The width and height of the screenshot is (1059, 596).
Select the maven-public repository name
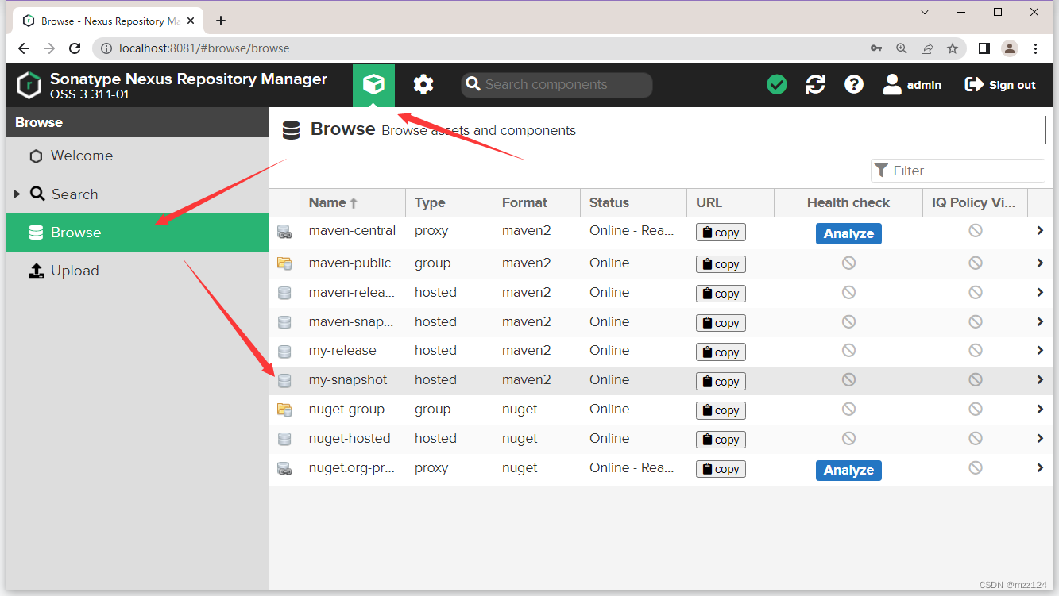click(x=350, y=263)
